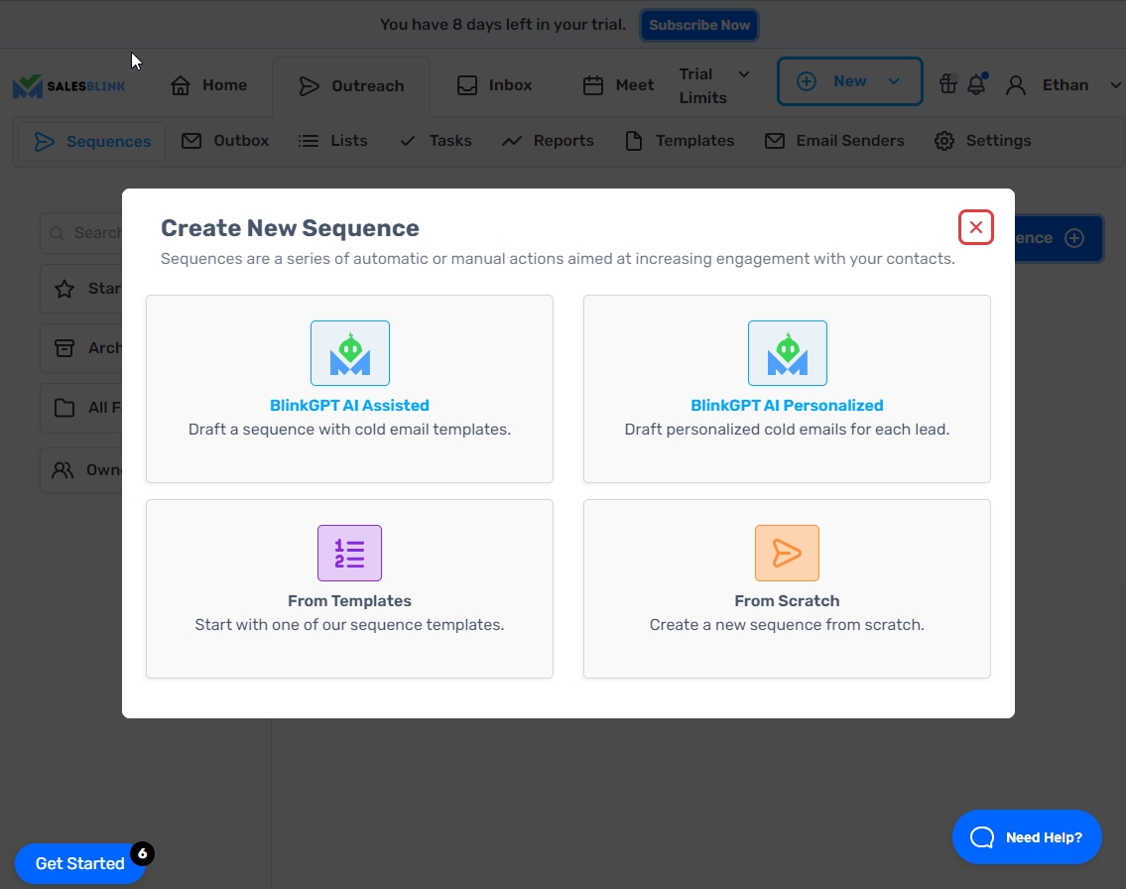Click the SalesBlink logo
This screenshot has width=1126, height=889.
pos(69,86)
